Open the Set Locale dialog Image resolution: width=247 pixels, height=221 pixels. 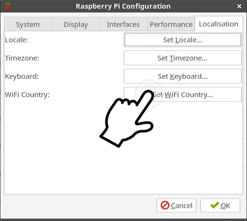182,40
